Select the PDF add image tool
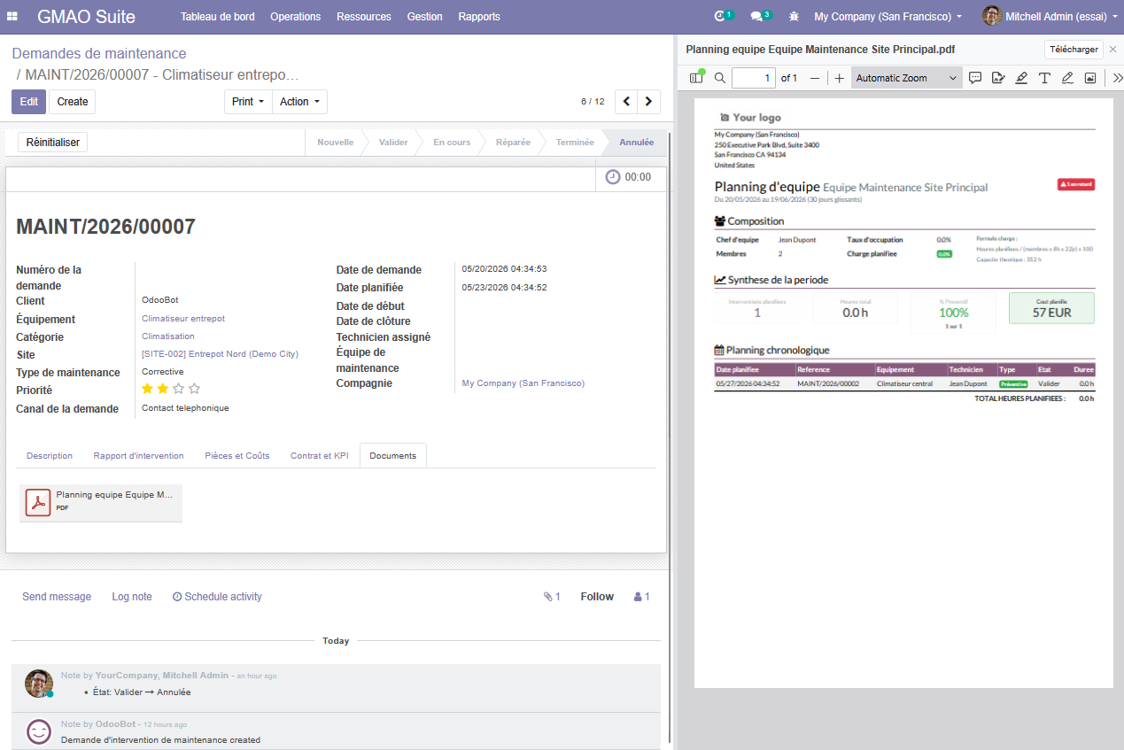 [1090, 78]
